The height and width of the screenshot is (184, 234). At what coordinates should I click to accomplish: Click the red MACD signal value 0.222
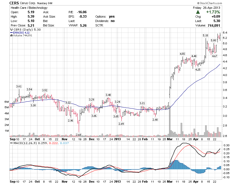pyautogui.click(x=53, y=143)
